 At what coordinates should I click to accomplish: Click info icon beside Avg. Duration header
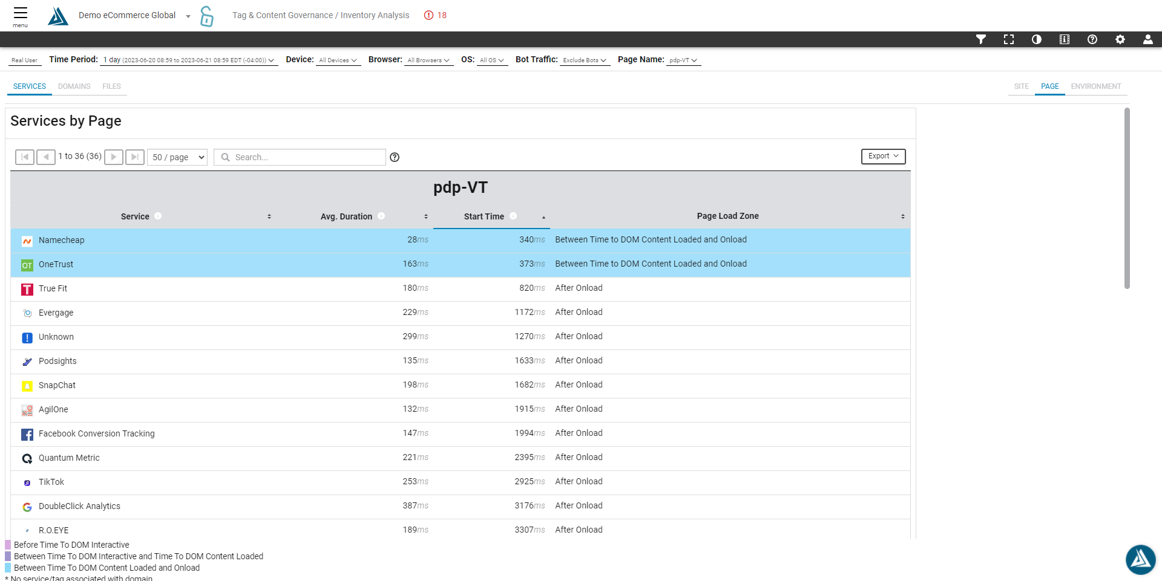pyautogui.click(x=381, y=216)
